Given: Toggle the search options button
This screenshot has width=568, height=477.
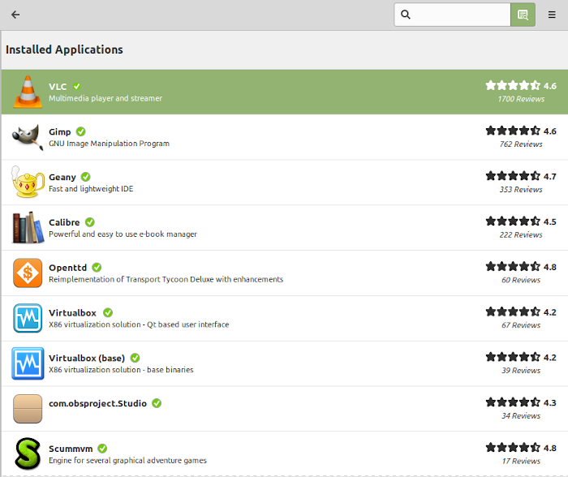Looking at the screenshot, I should [x=523, y=15].
